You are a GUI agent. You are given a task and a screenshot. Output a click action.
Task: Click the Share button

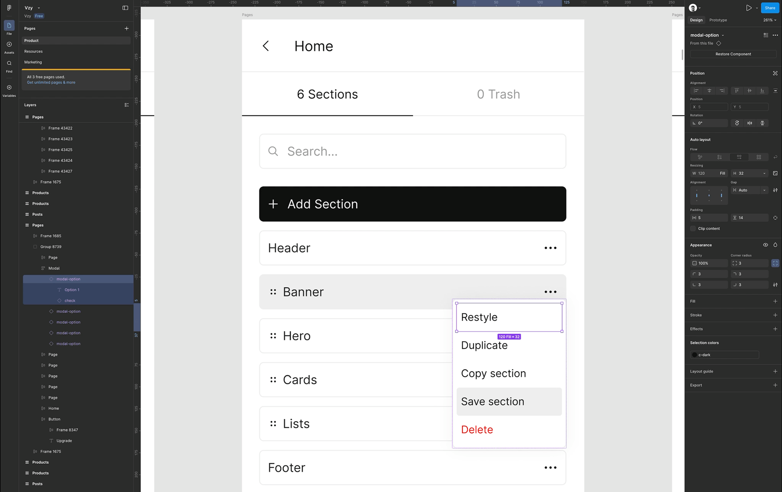coord(770,8)
